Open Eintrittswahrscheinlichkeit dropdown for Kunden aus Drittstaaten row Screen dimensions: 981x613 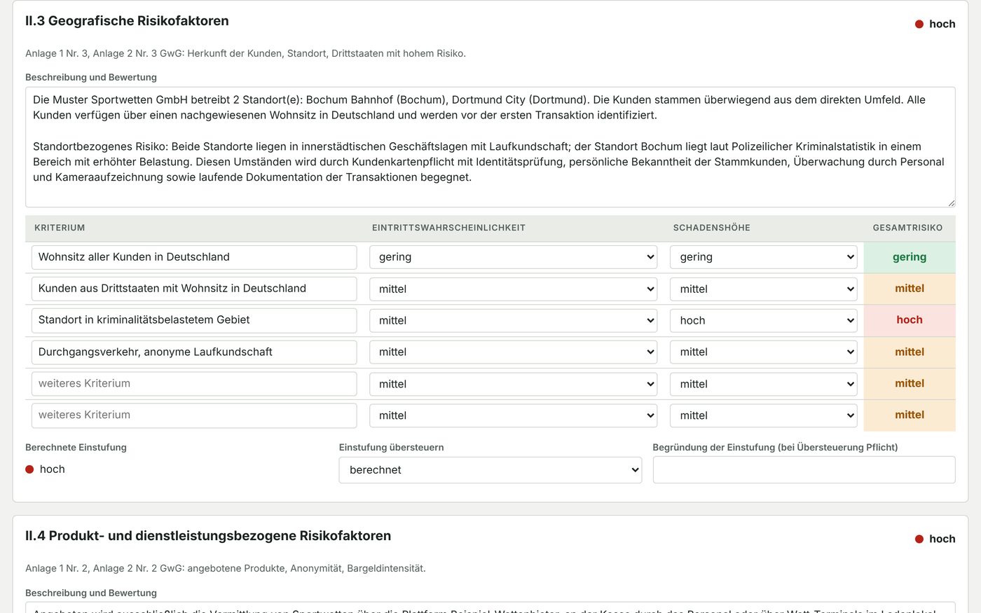click(x=513, y=289)
